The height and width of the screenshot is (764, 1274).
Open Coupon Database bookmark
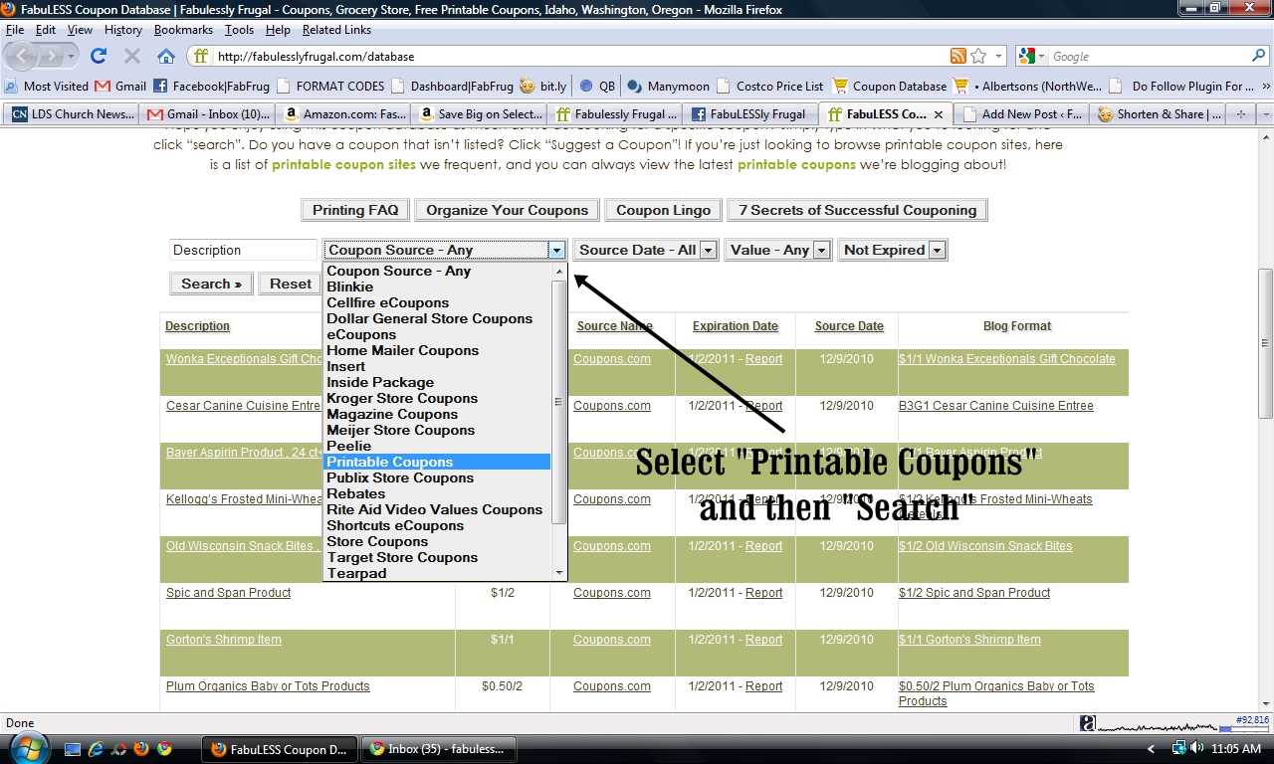tap(890, 87)
